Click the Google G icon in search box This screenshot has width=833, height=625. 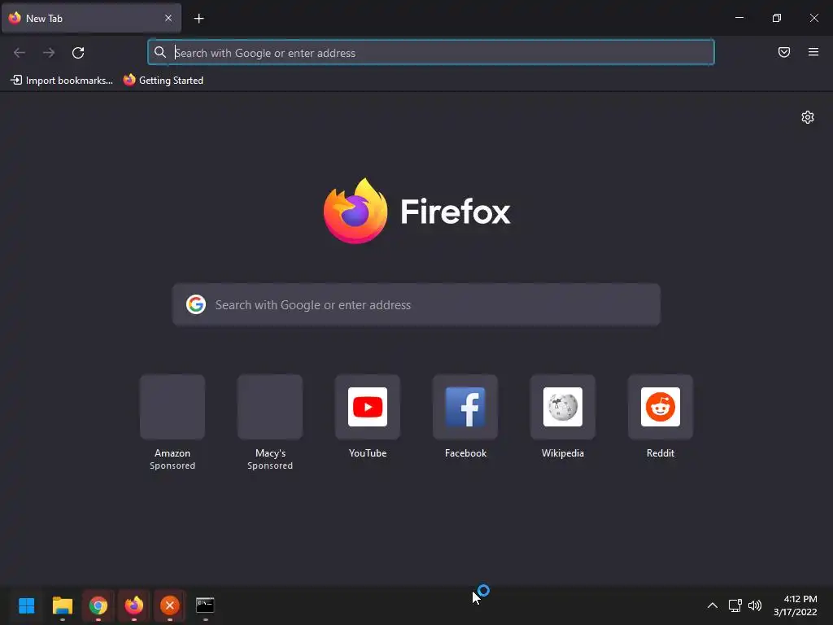[196, 304]
